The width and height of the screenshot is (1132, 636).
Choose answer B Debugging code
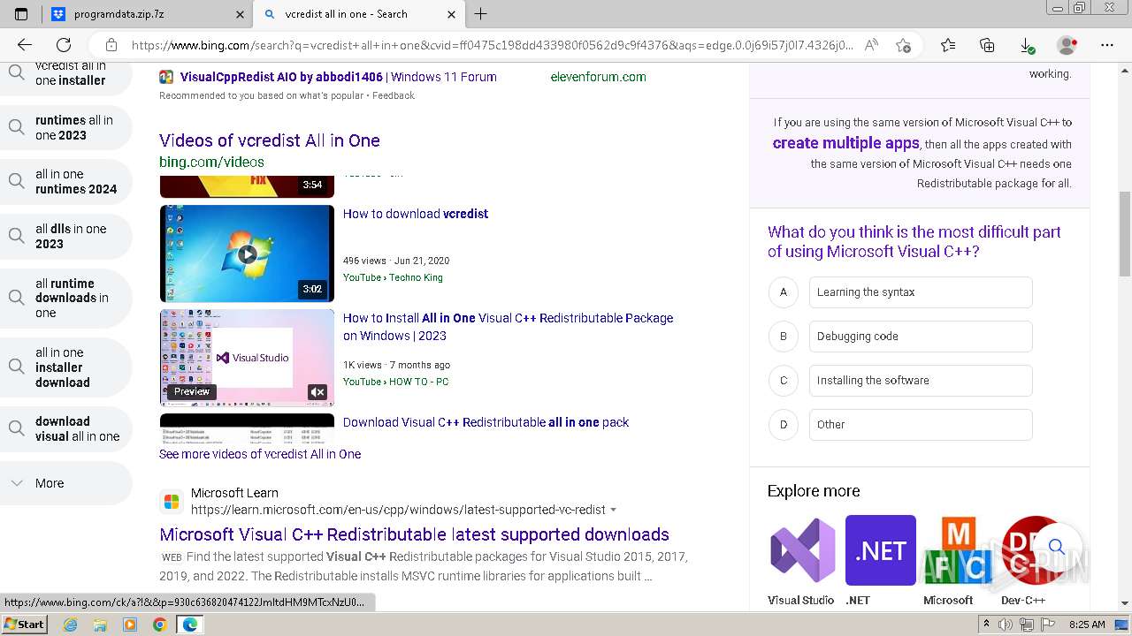[921, 337]
